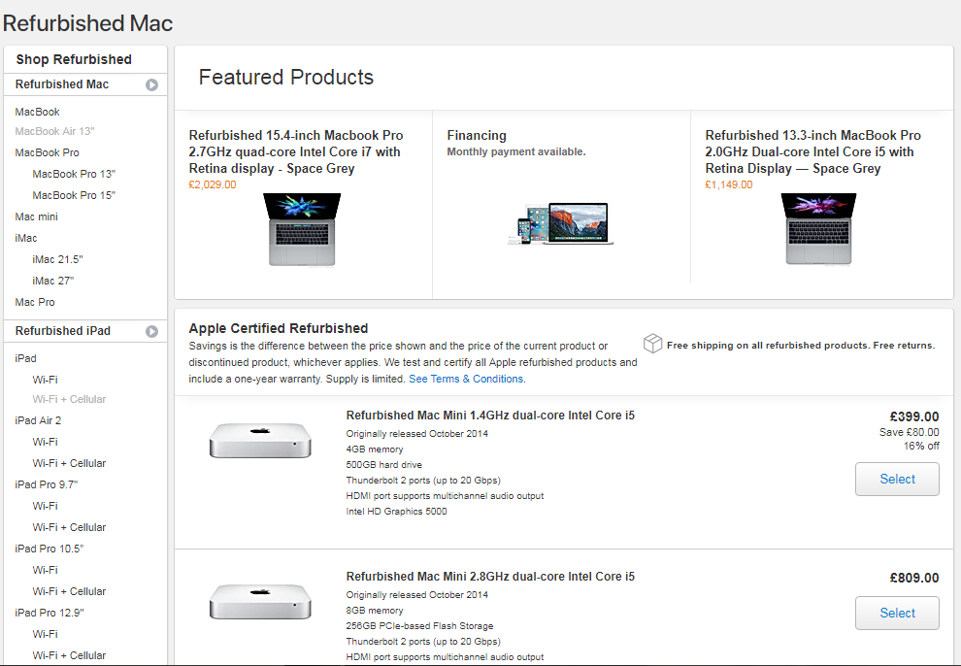The image size is (961, 666).
Task: Click '256GB PCIe-based Flash Storage' spec line
Action: click(x=419, y=626)
